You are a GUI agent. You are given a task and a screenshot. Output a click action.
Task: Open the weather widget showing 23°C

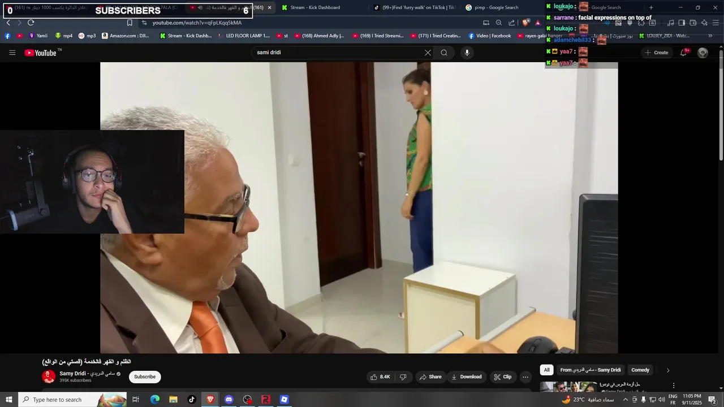tap(587, 400)
